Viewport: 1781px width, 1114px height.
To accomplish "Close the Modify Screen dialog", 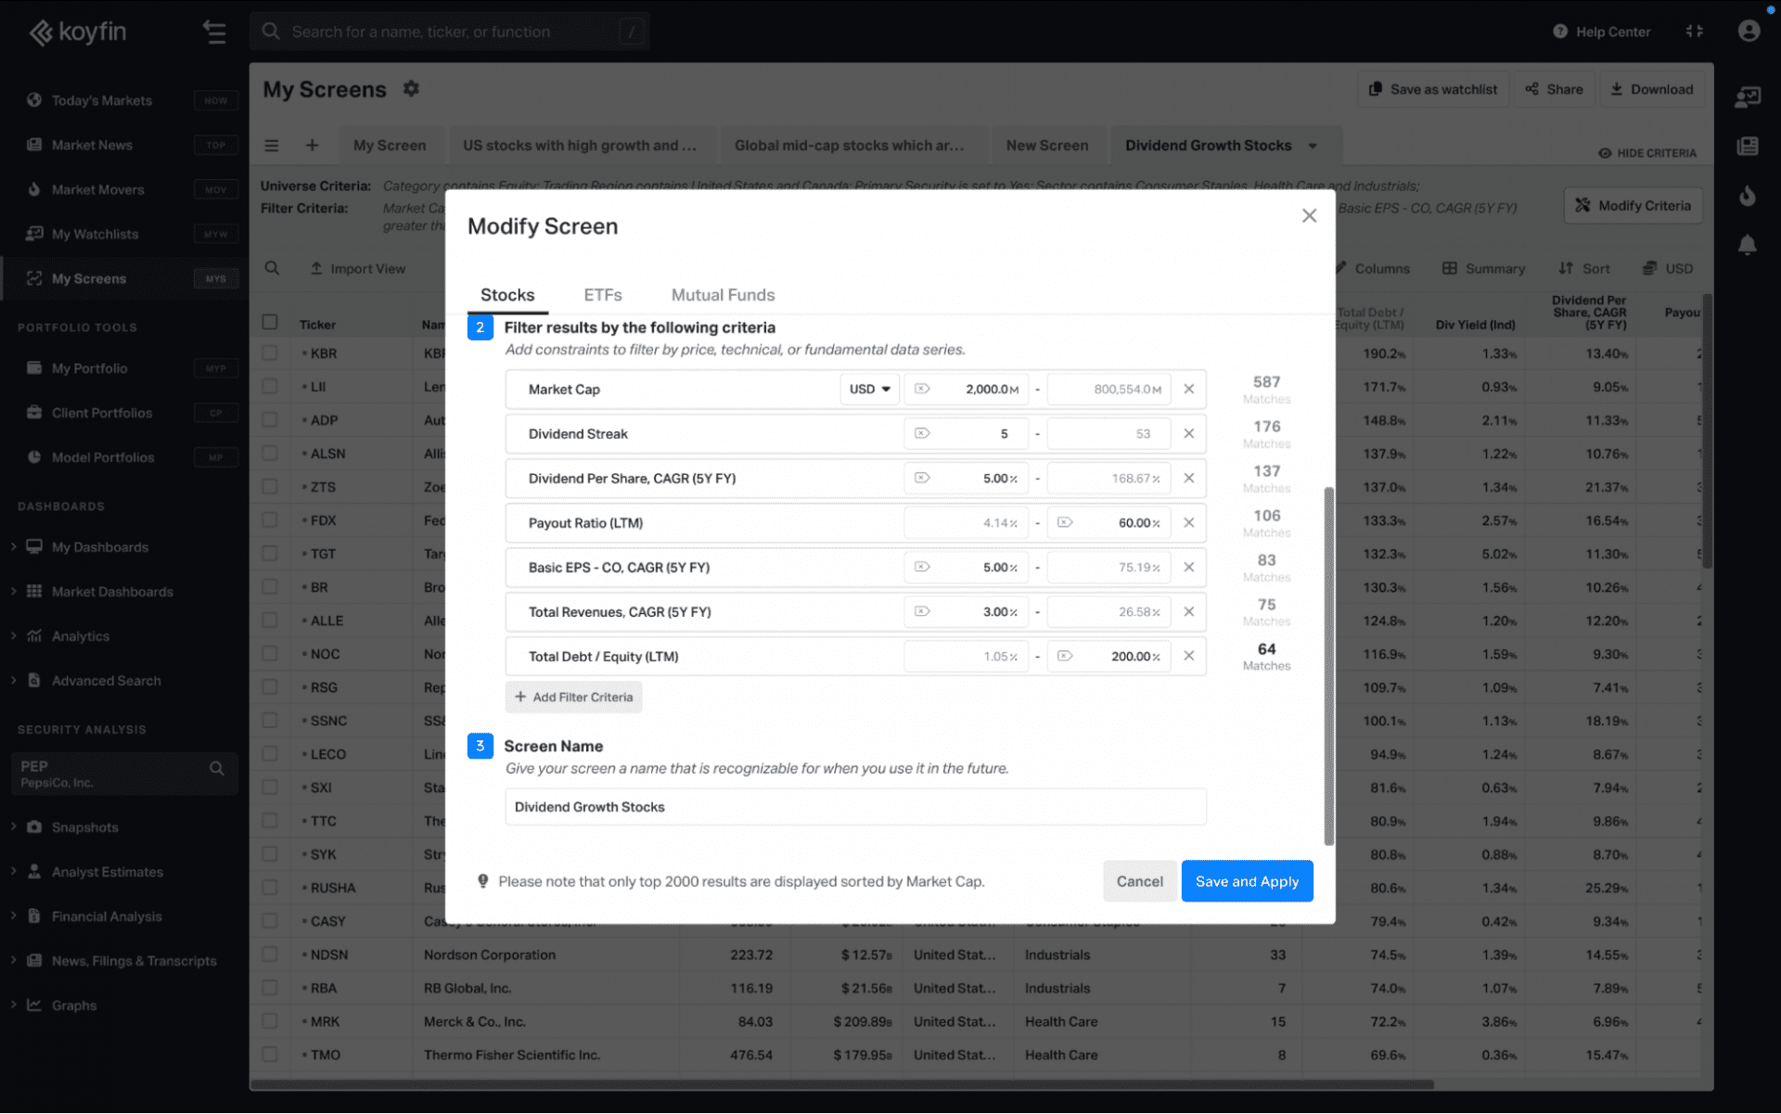I will 1309,216.
